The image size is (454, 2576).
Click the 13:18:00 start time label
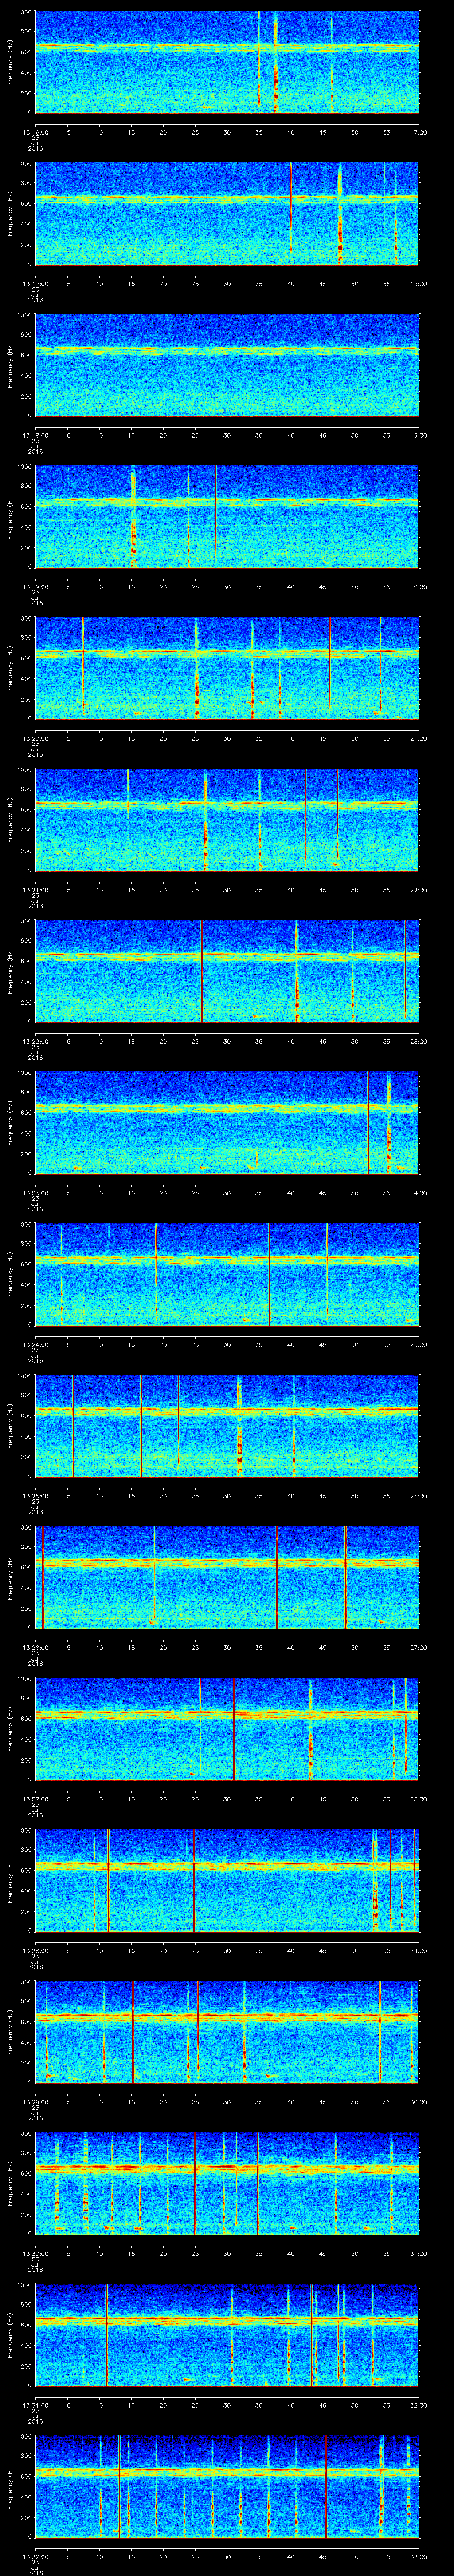point(35,435)
